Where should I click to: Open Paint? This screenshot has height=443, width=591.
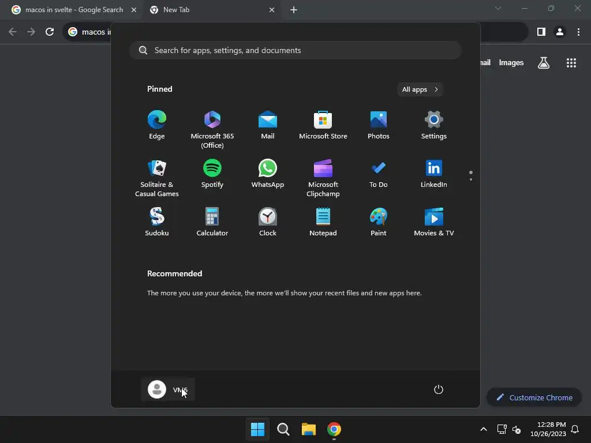click(379, 222)
